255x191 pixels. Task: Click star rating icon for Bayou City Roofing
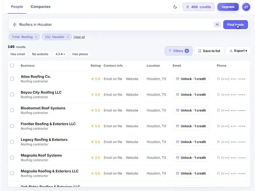coord(92,95)
